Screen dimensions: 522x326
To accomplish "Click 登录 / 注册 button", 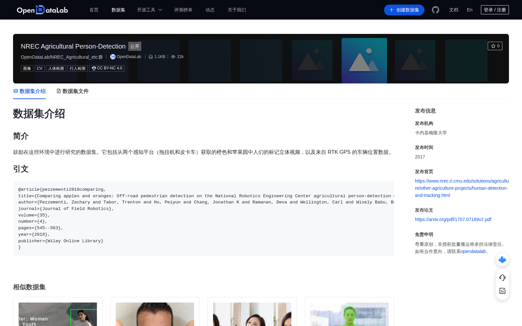I will (x=495, y=10).
